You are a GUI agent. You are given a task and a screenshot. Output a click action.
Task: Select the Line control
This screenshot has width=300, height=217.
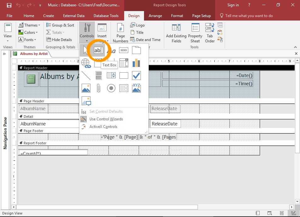pos(86,76)
